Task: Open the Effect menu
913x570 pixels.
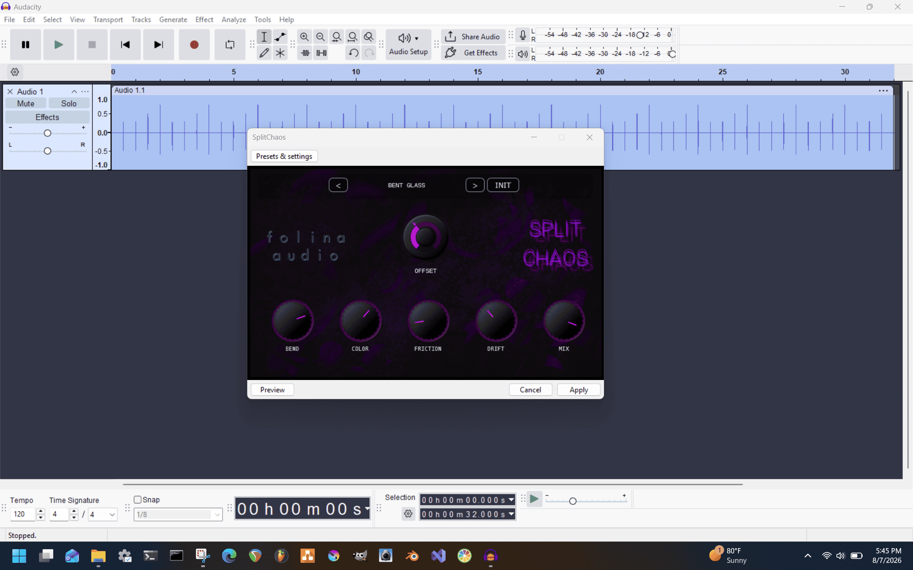Action: (204, 19)
